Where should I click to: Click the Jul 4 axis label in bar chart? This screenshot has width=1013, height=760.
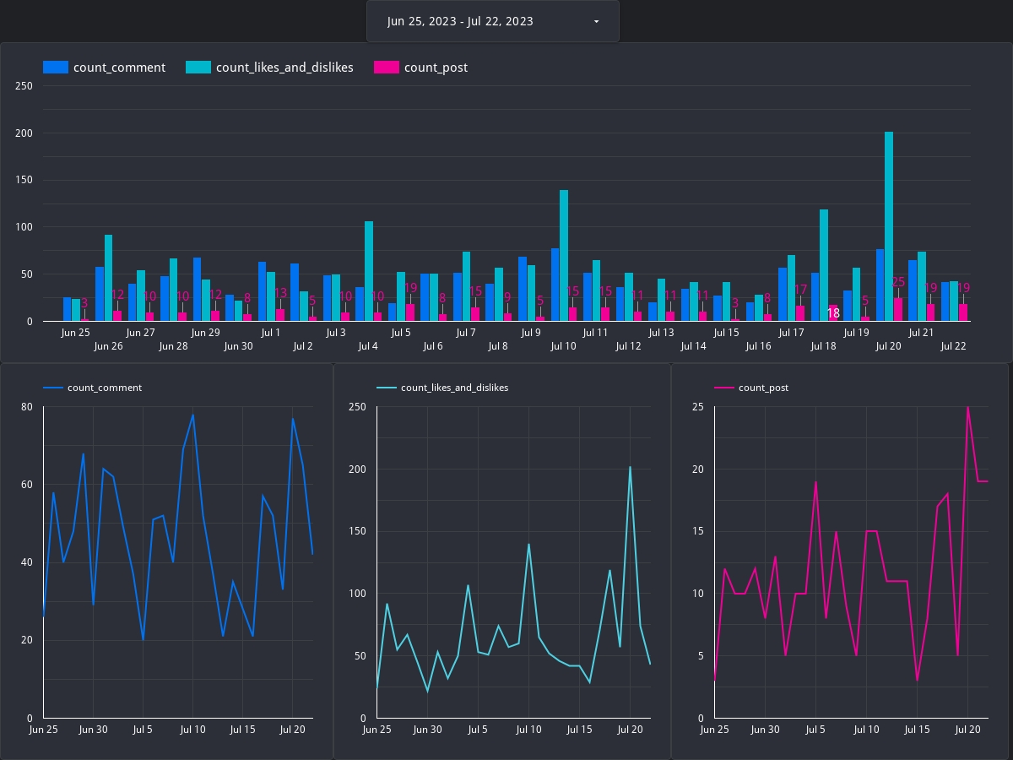(368, 346)
